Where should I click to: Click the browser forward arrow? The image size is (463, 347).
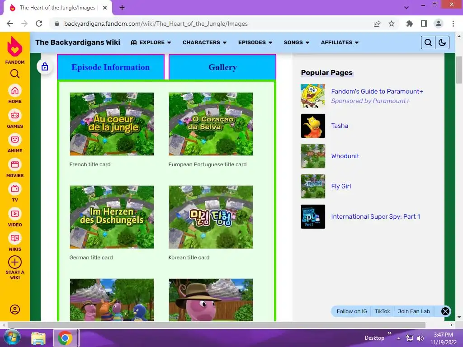(x=24, y=23)
